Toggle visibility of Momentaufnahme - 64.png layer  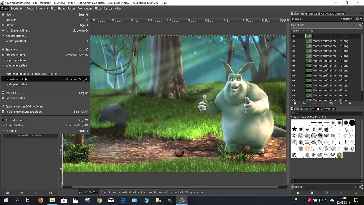pyautogui.click(x=294, y=95)
